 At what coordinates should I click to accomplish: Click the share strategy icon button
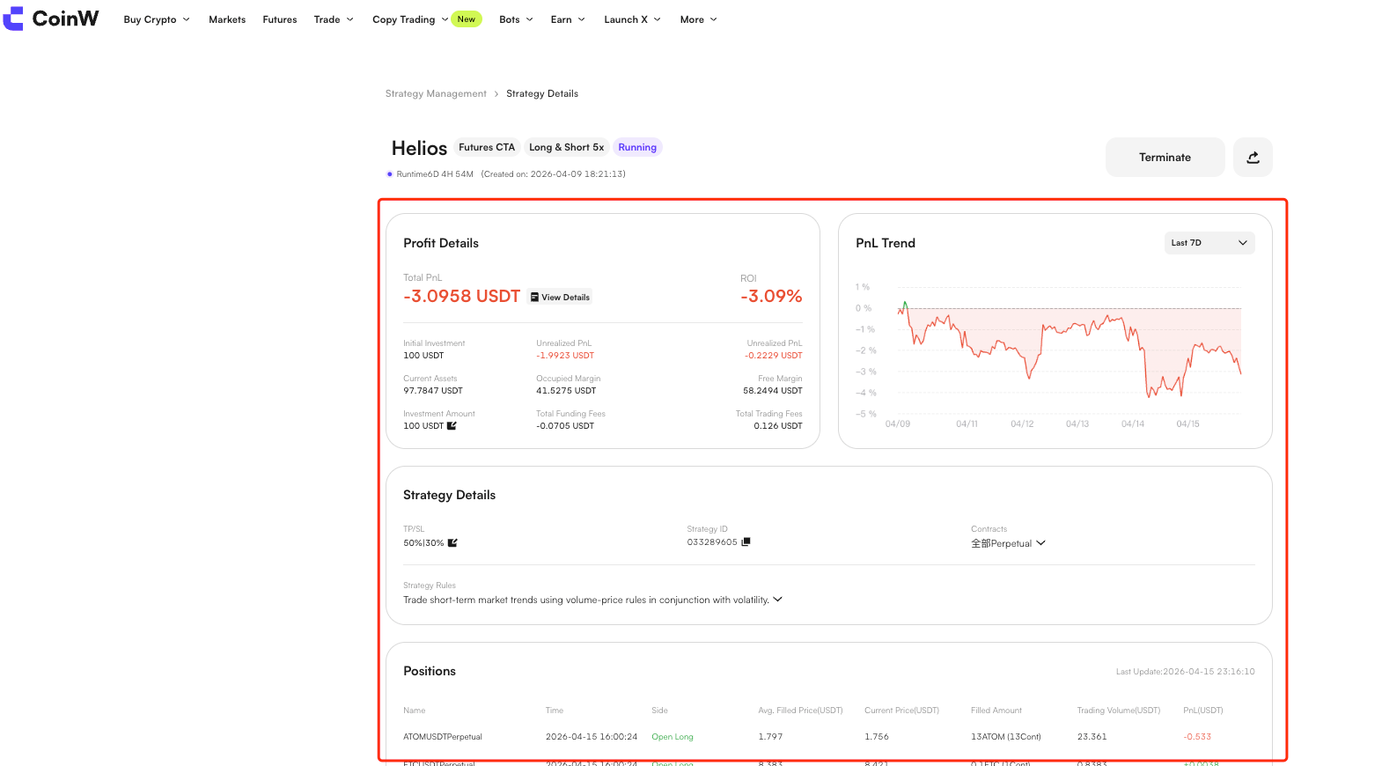pos(1253,158)
